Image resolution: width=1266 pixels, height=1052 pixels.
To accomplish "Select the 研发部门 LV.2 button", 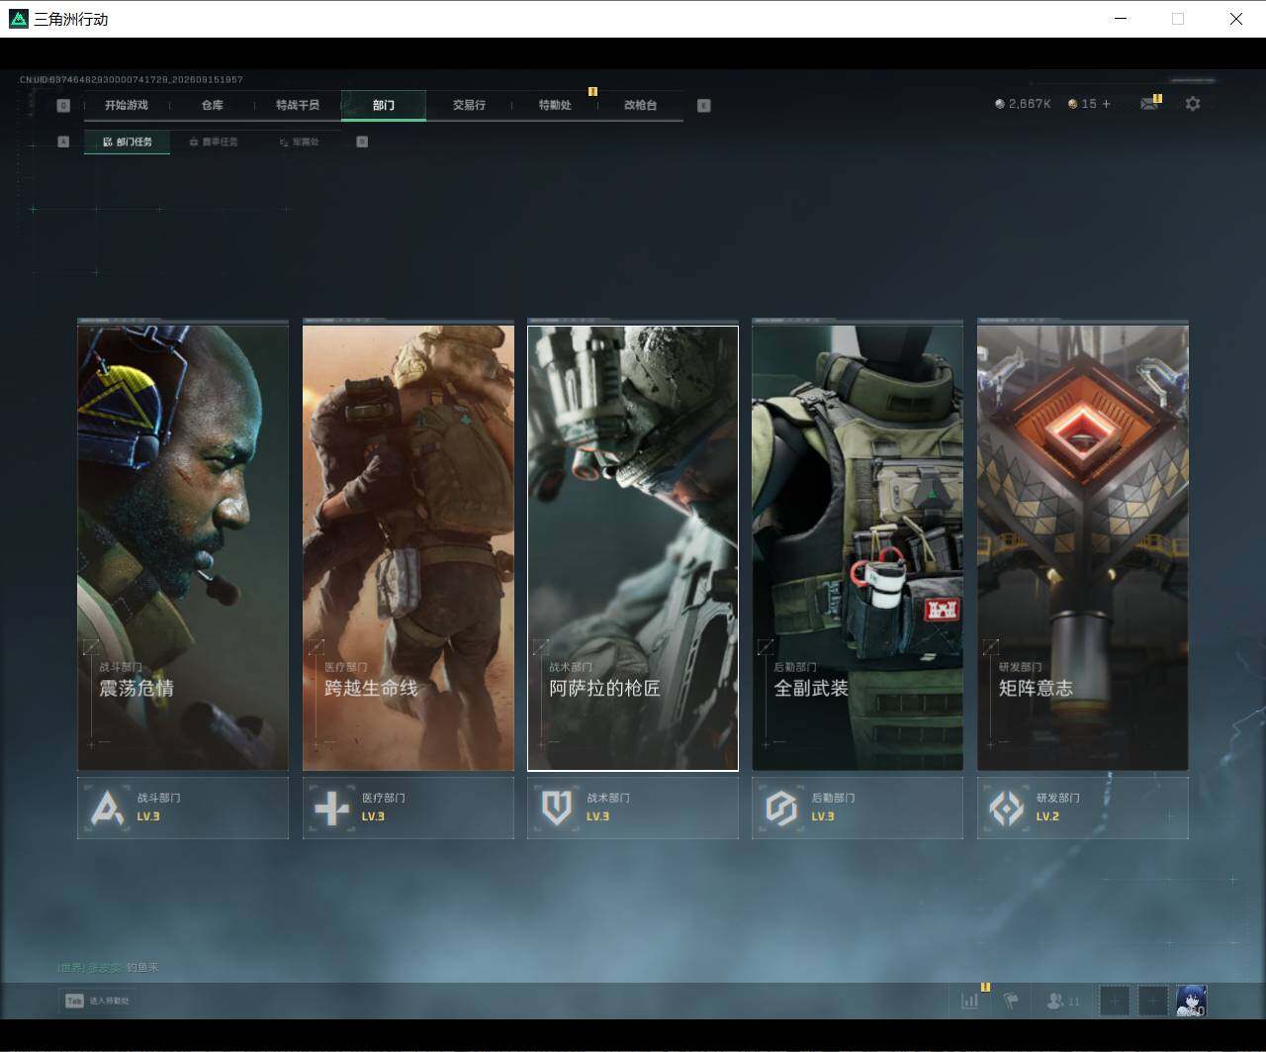I will click(x=1083, y=808).
